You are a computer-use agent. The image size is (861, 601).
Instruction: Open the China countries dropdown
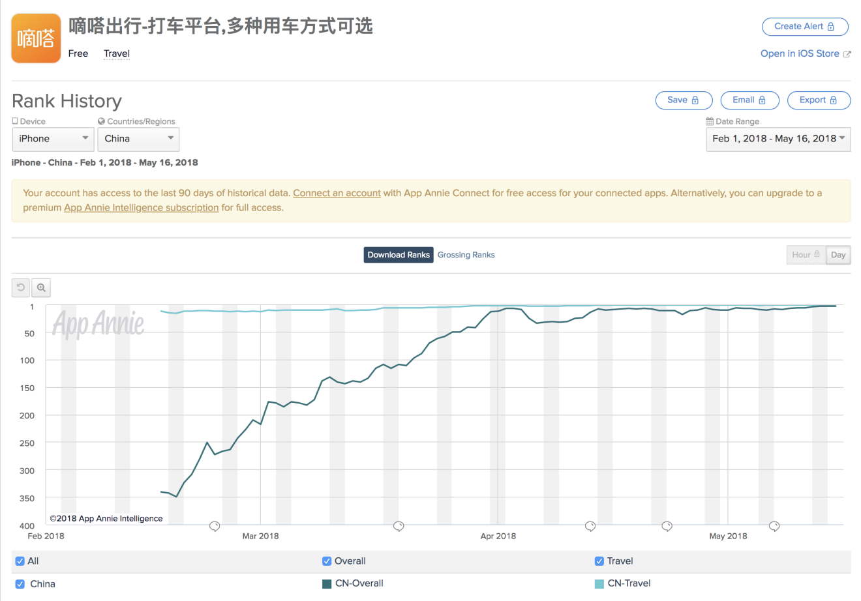click(138, 139)
